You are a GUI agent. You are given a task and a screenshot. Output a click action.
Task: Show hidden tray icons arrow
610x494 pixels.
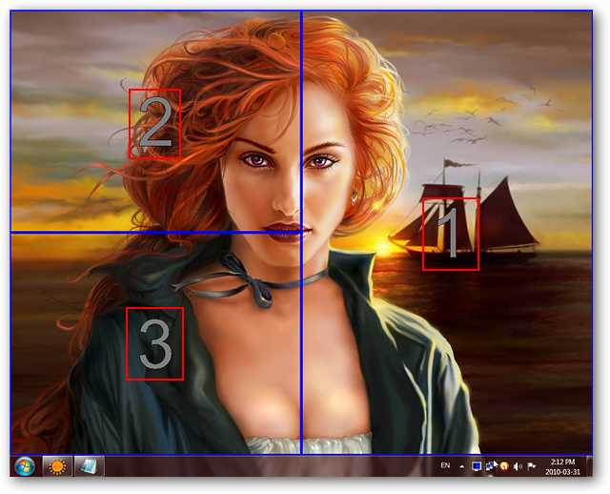coord(461,466)
